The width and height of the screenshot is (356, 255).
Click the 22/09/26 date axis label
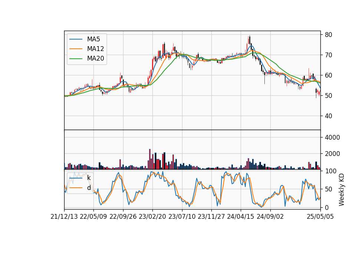tap(123, 217)
